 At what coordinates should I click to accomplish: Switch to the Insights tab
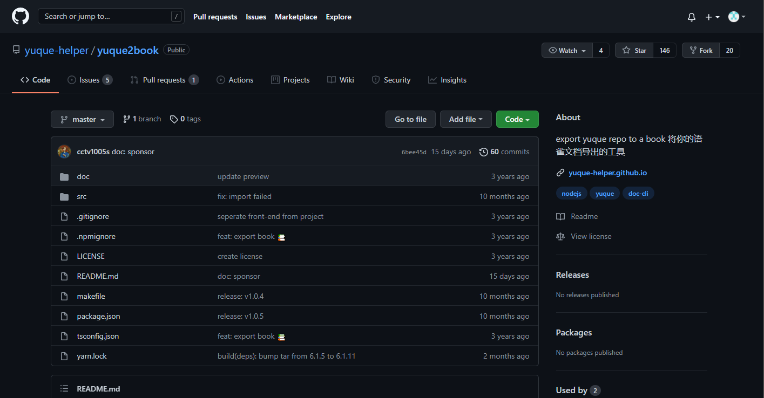tap(447, 80)
